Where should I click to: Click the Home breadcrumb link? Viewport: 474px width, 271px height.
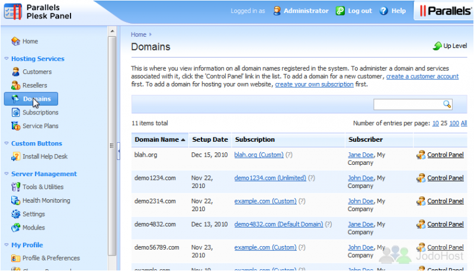tap(139, 34)
